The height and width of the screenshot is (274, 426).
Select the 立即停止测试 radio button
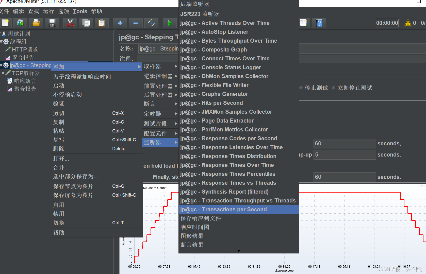(334, 88)
